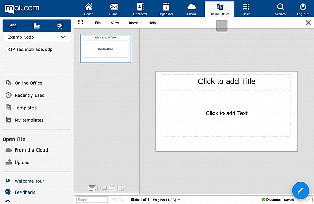
Task: Click the Feedback speech bubble icon
Action: (8, 192)
